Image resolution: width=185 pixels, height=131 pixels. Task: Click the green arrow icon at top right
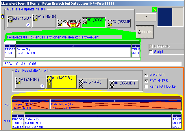(x=154, y=10)
